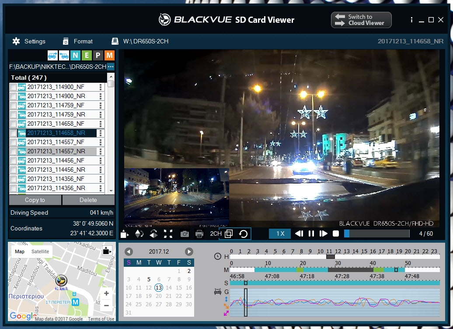Swap front and rear camera views

click(x=243, y=233)
